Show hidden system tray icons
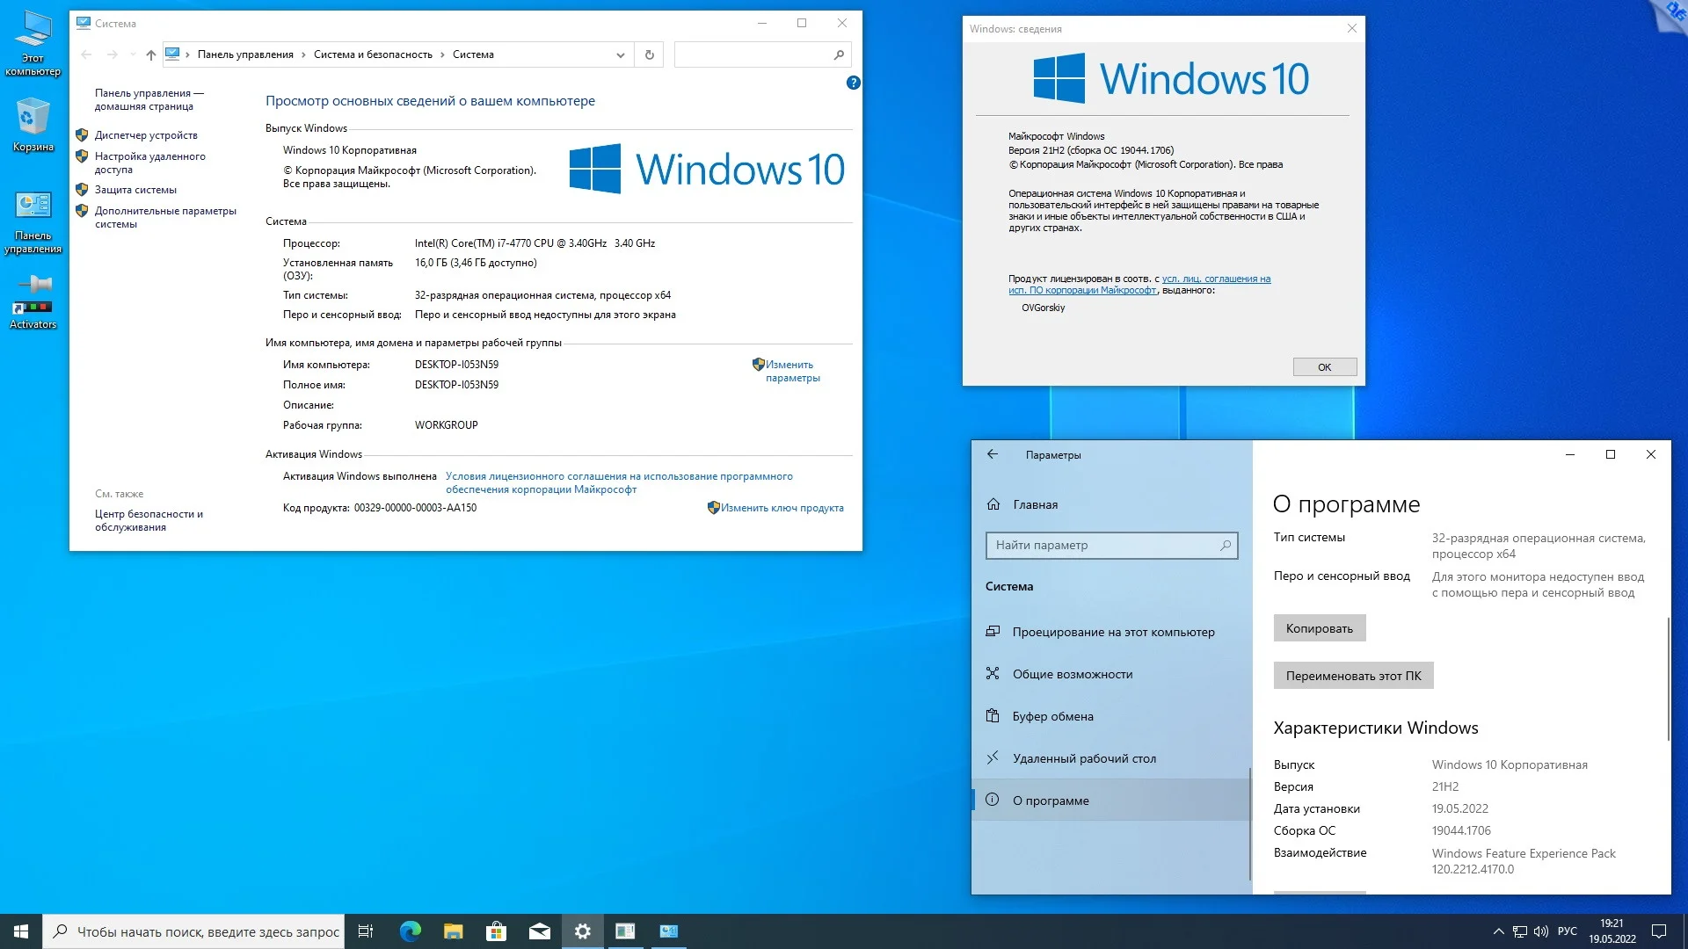 pyautogui.click(x=1498, y=931)
